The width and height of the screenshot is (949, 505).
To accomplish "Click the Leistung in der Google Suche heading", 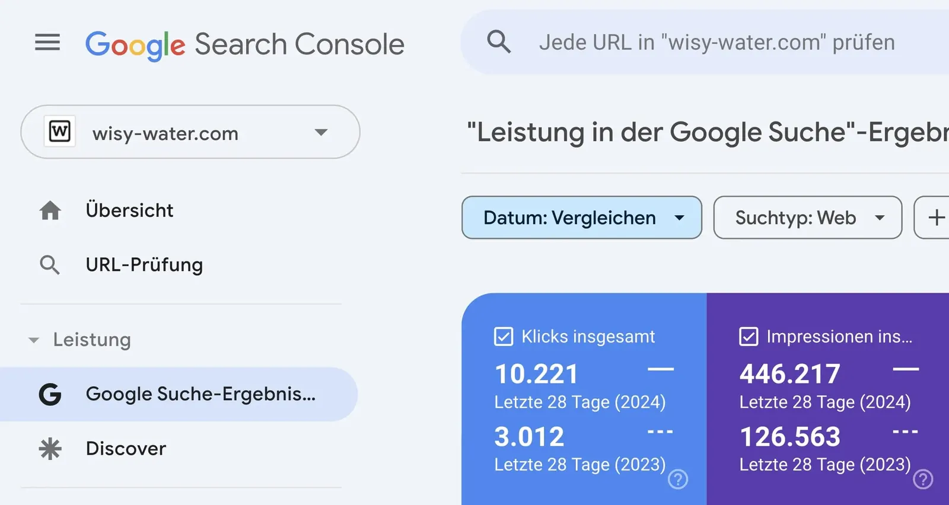I will coord(708,132).
